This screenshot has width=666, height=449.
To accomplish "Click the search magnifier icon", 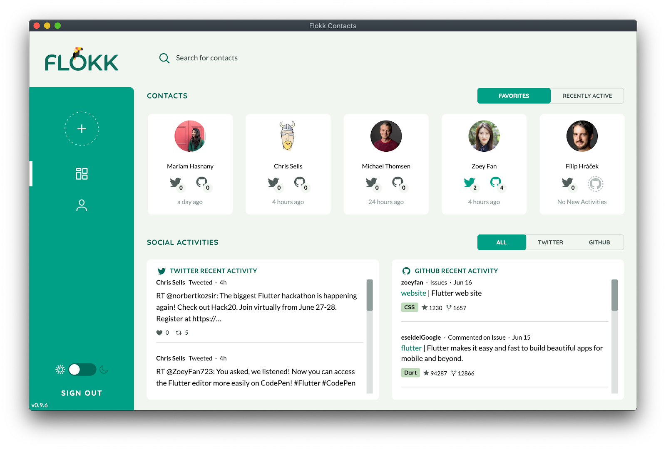I will point(164,58).
